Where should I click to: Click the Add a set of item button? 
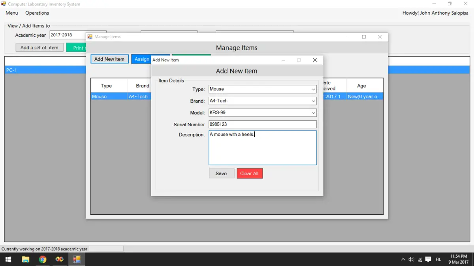click(x=39, y=47)
